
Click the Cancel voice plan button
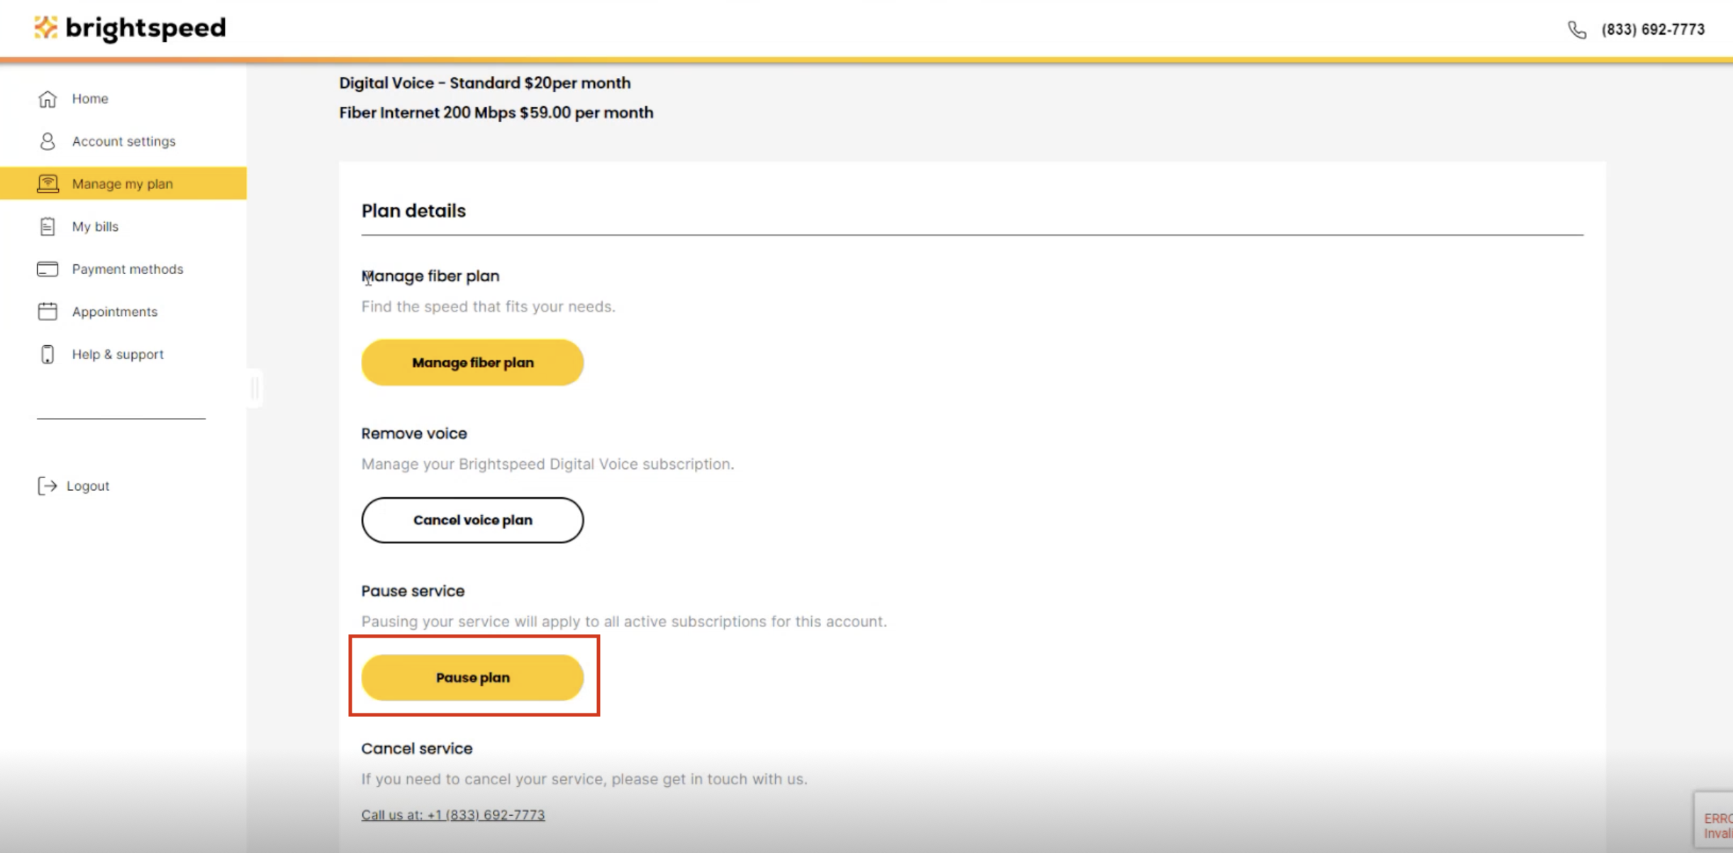(x=472, y=520)
